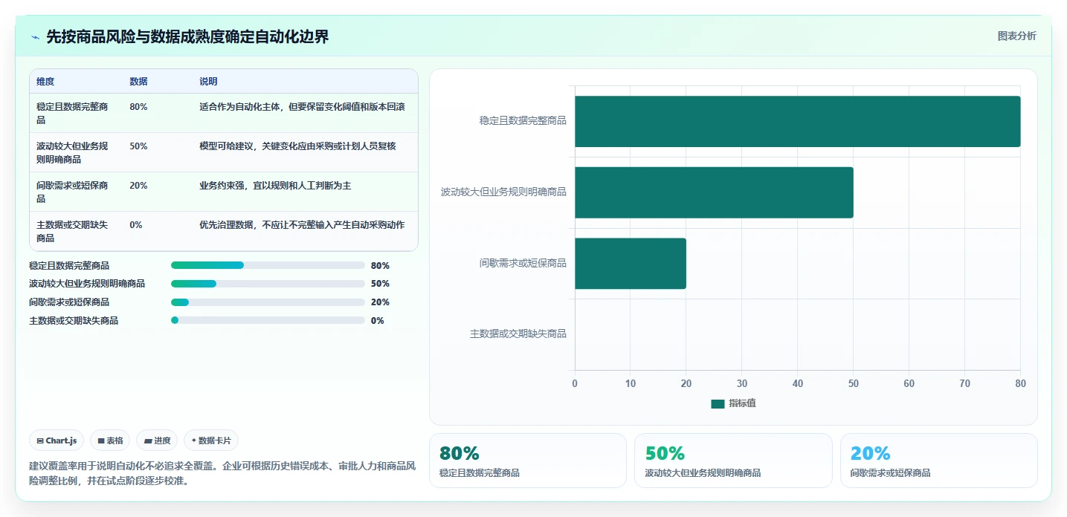Click the 80% value right of progress bar
1067x517 pixels.
(380, 265)
